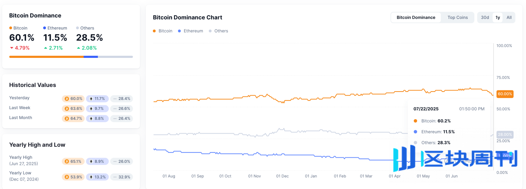This screenshot has width=526, height=189.
Task: Click Last Month Ethereum 8.8% badge
Action: point(97,119)
